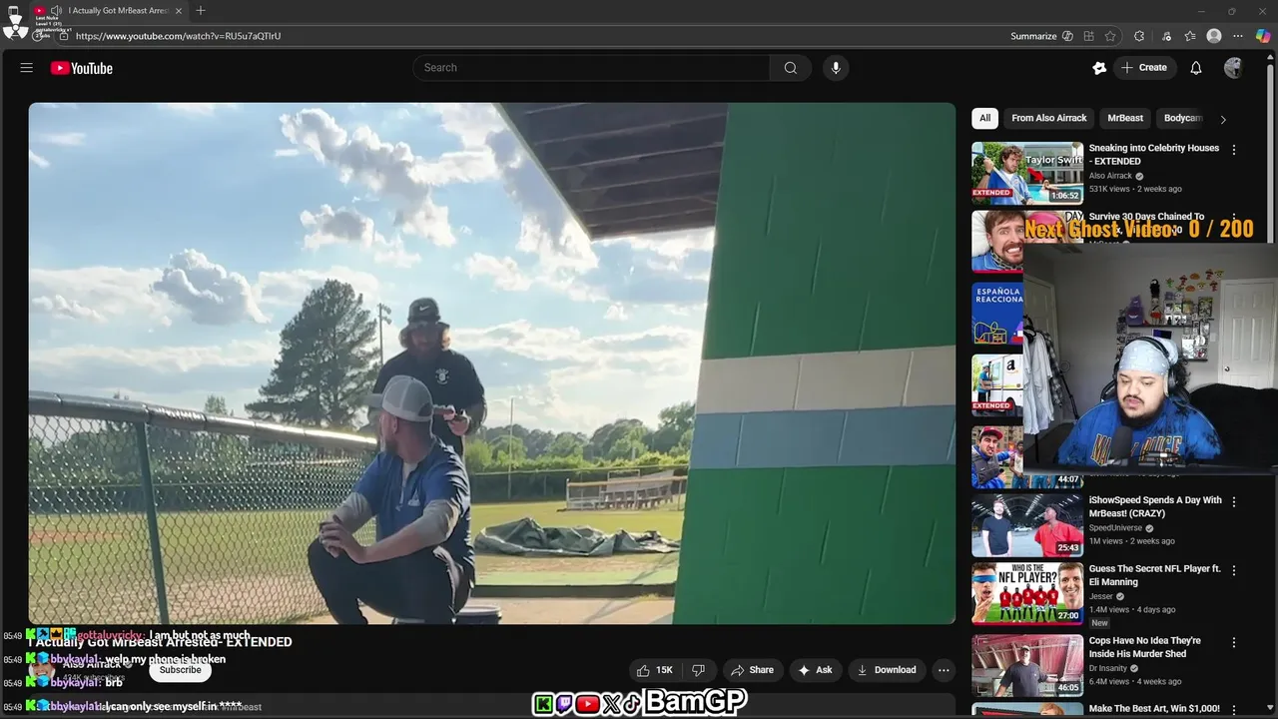Screen dimensions: 1278x719
Task: Open Edge Settings and more ellipsis
Action: pos(1239,36)
